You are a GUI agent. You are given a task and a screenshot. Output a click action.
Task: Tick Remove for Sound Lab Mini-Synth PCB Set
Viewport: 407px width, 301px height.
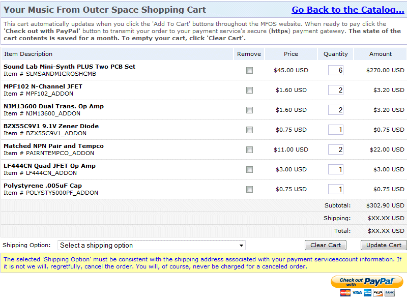coord(249,70)
